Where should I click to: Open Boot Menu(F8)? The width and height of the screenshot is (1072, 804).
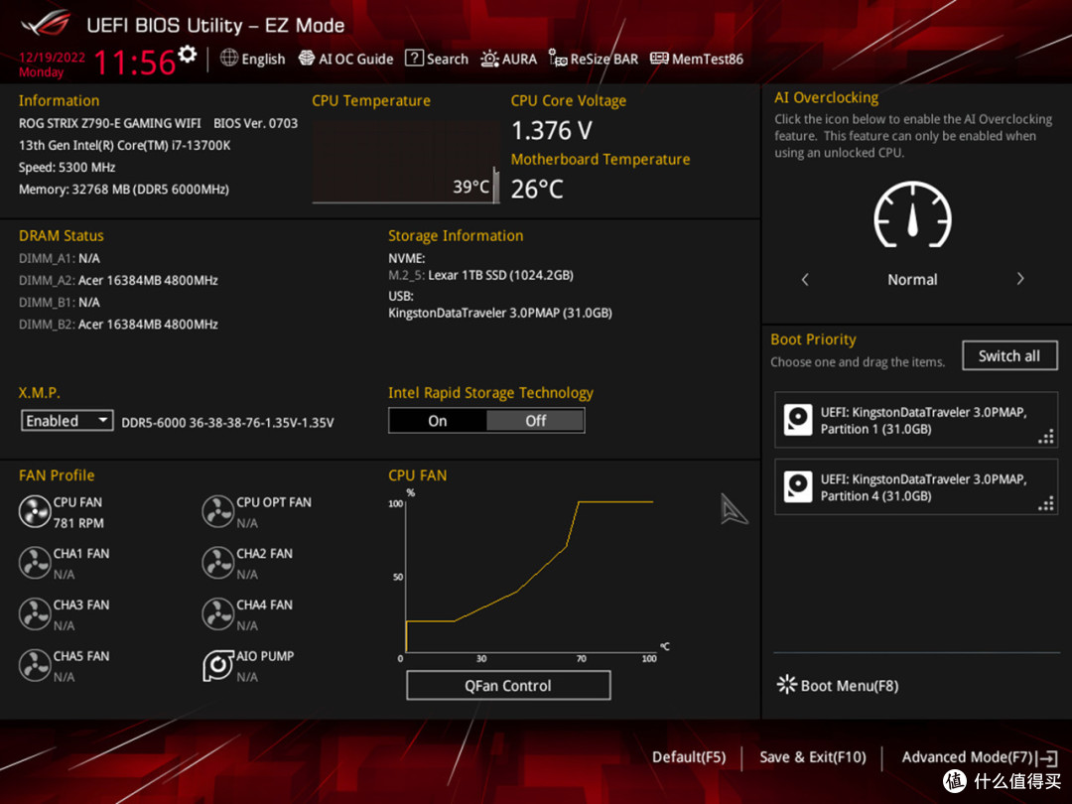[x=838, y=685]
